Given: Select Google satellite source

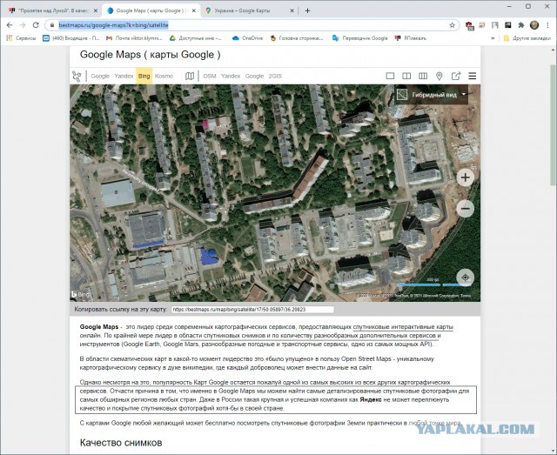Looking at the screenshot, I should coord(100,76).
